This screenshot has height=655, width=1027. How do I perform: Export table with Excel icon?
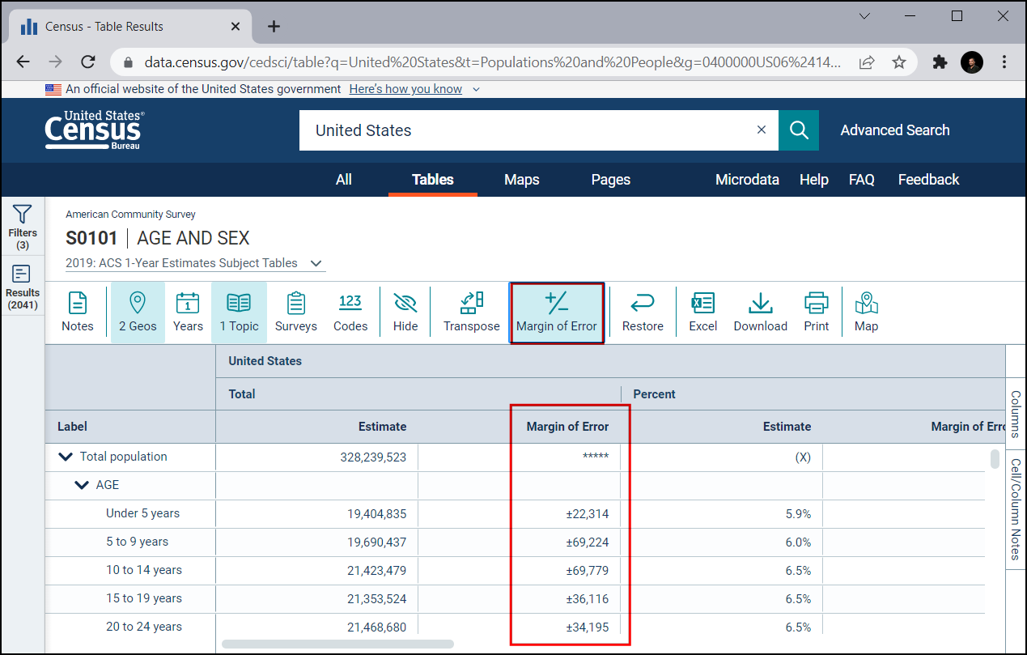click(x=702, y=312)
